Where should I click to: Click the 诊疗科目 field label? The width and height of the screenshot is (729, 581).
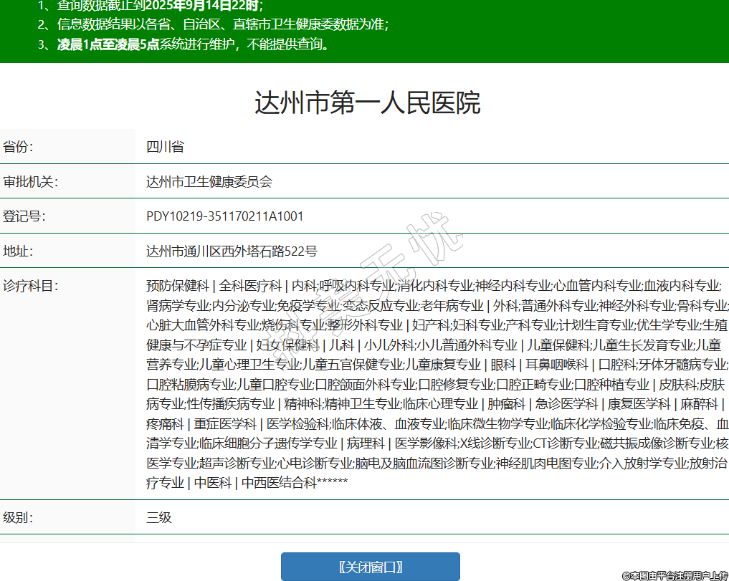click(30, 285)
